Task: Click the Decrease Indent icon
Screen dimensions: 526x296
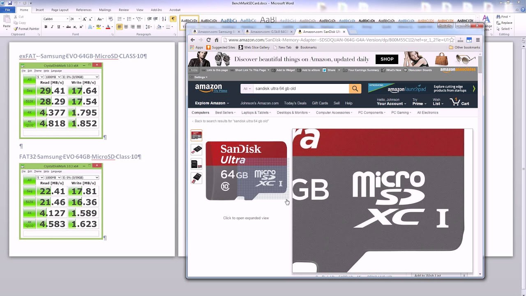Action: (x=150, y=19)
